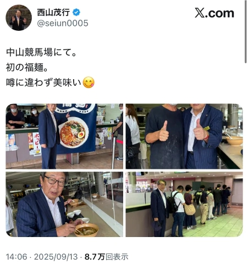Click the X.com logo
Viewport: 248px width, 264px height.
pyautogui.click(x=214, y=13)
